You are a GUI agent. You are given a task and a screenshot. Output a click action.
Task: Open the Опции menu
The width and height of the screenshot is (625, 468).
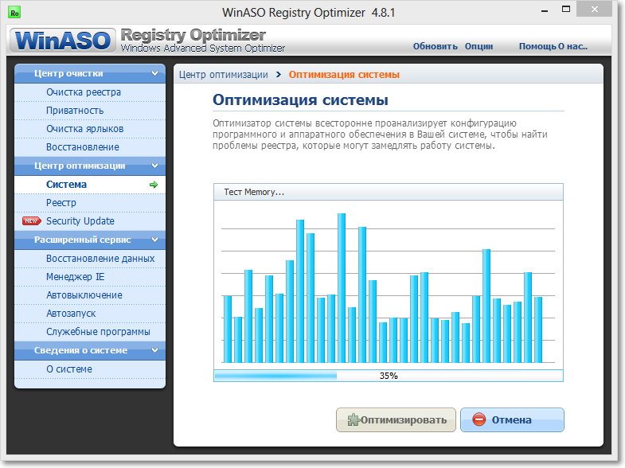tap(479, 46)
